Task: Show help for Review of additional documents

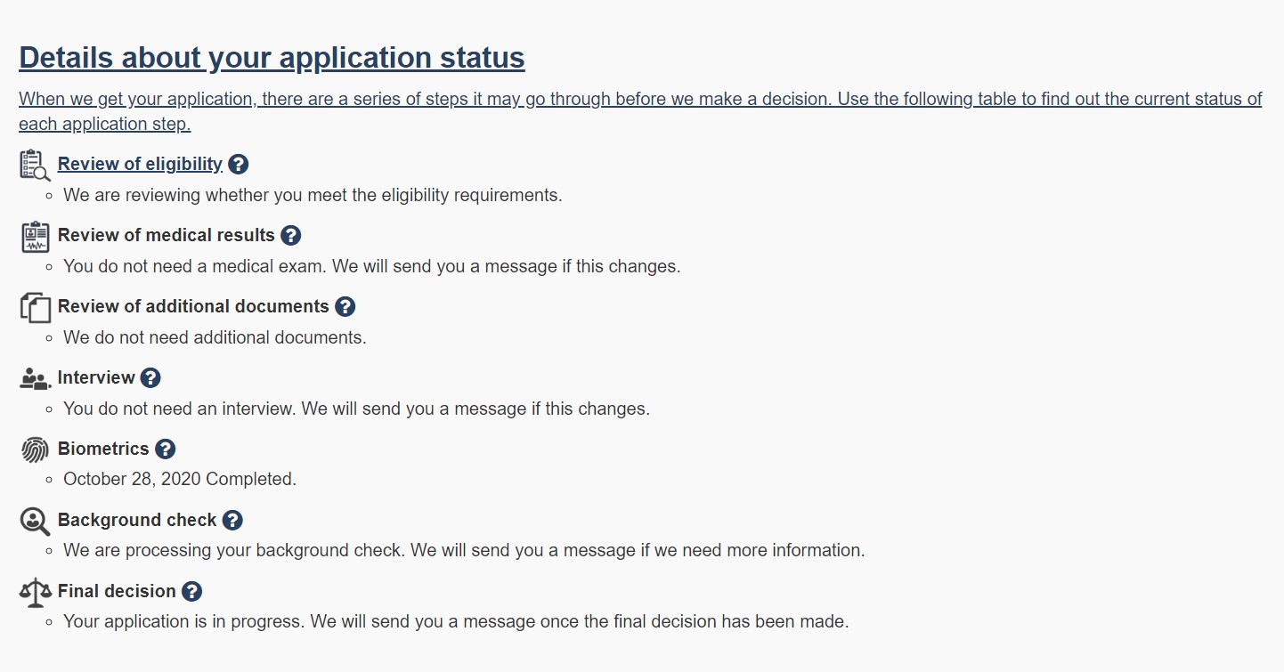Action: pos(345,307)
